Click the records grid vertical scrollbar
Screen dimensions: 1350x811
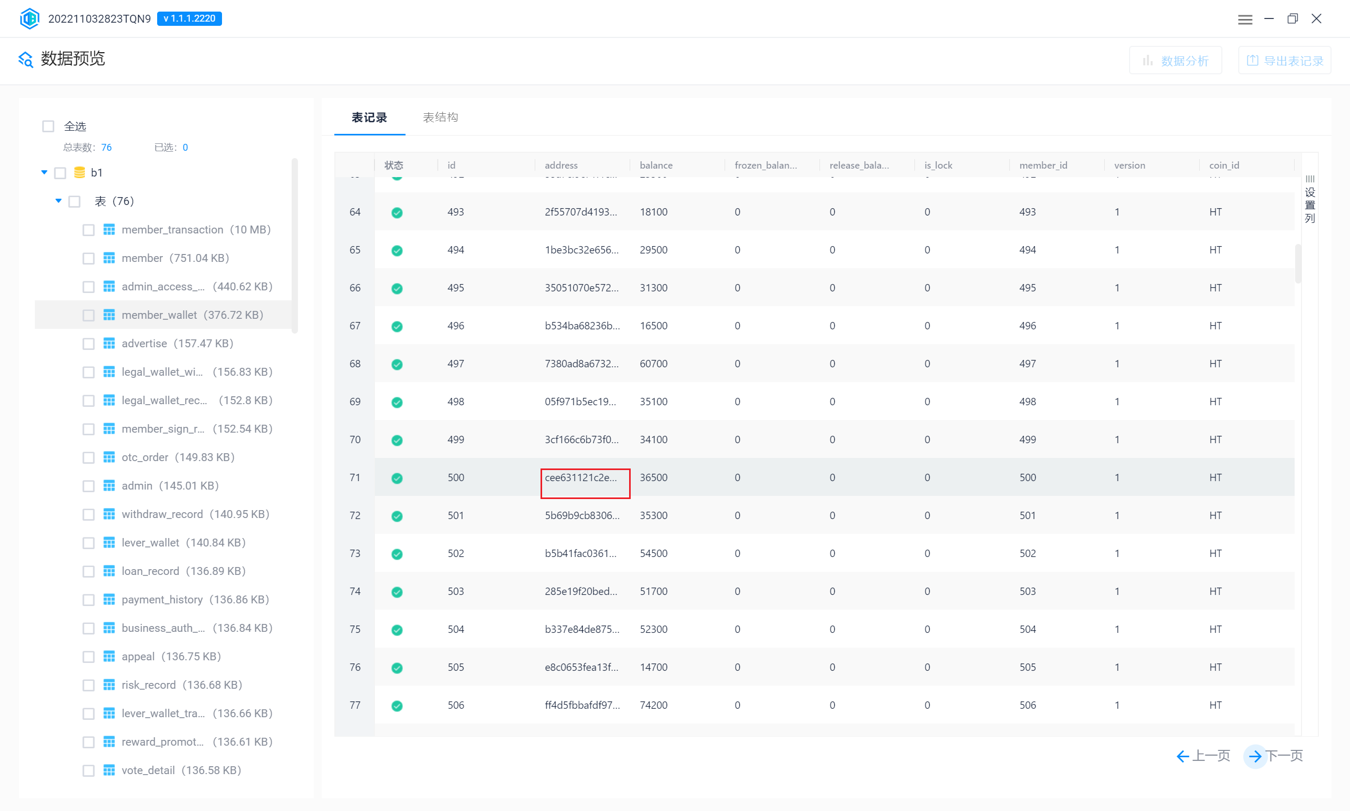1298,264
